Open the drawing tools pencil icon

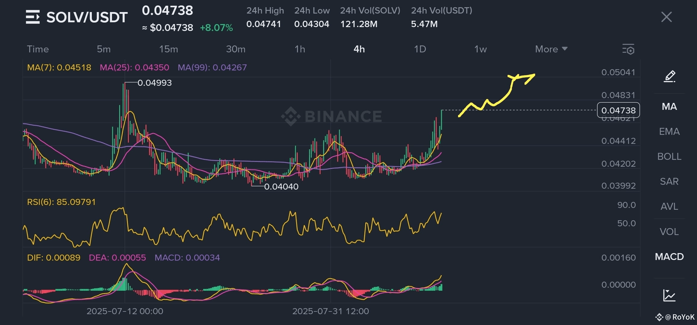(669, 76)
